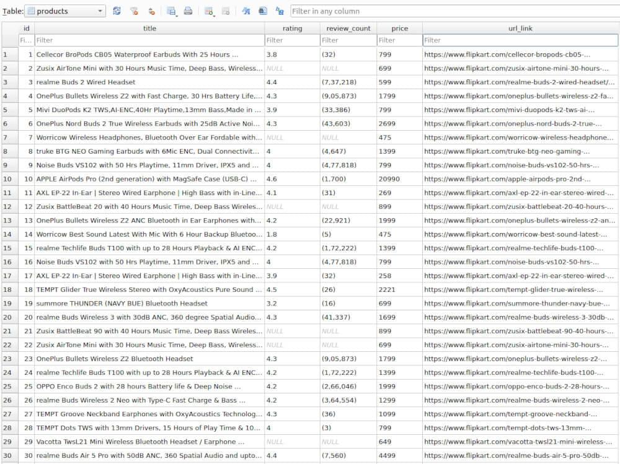Screen dimensions: 620x464
Task: Click the price cell showing 20990
Action: (x=399, y=179)
